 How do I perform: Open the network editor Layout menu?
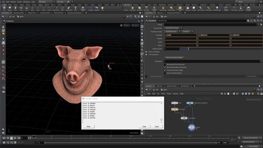click(x=175, y=94)
